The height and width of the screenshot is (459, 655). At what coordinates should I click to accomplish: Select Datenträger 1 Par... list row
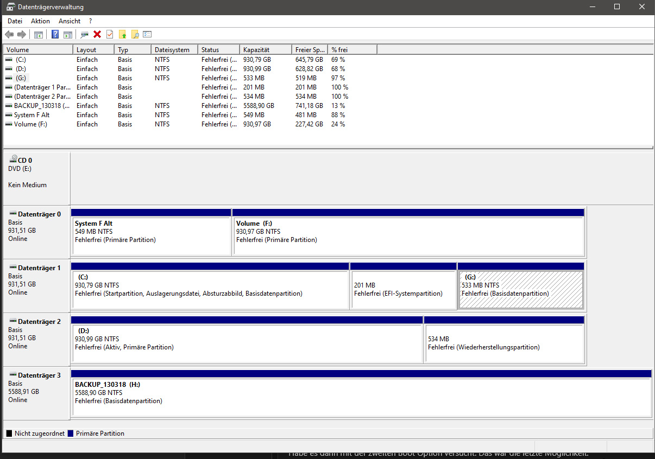point(42,87)
